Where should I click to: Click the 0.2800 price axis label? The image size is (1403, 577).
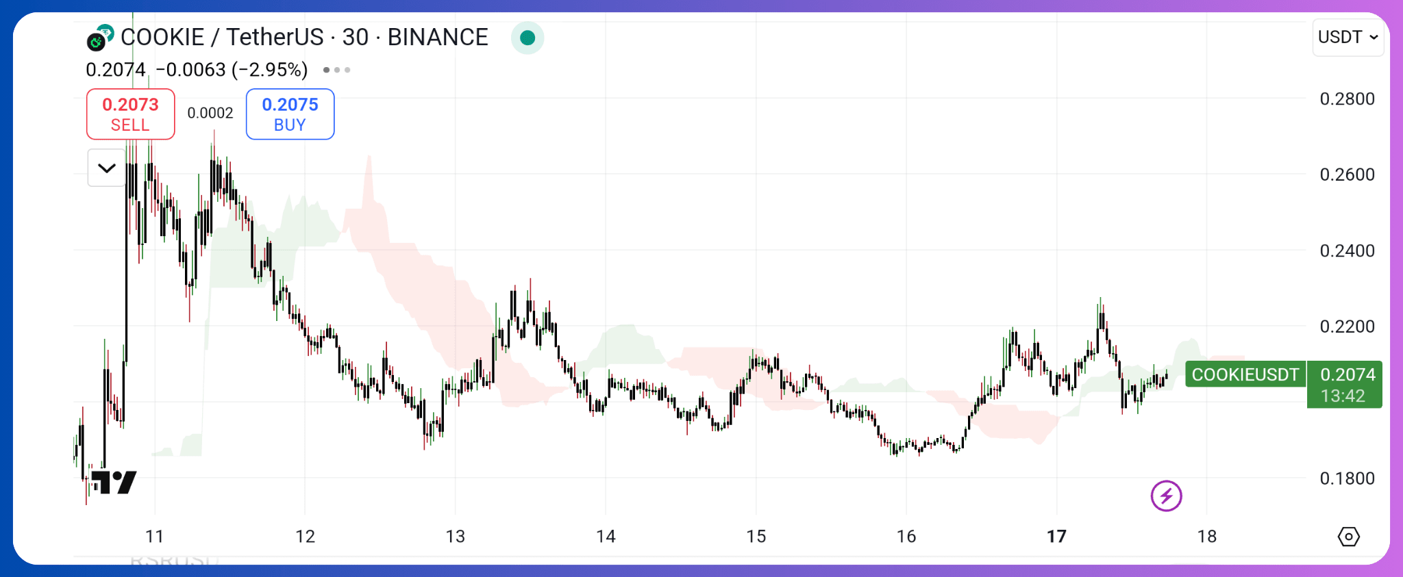pyautogui.click(x=1347, y=99)
